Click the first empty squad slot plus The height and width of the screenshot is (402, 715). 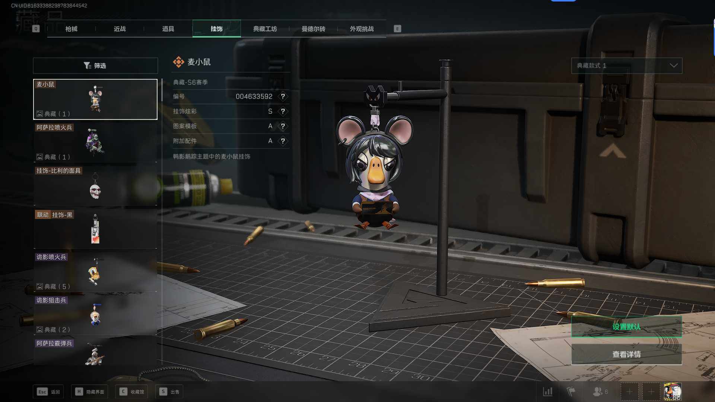point(629,392)
